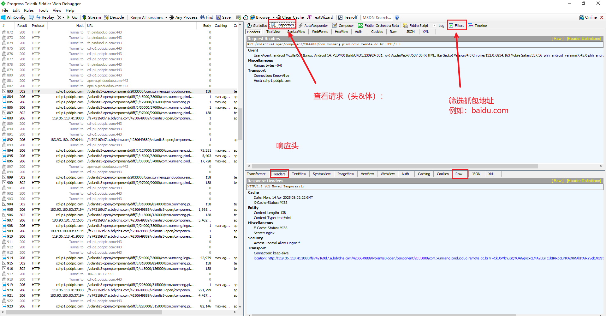Close the toolbar with red X

tap(602, 17)
